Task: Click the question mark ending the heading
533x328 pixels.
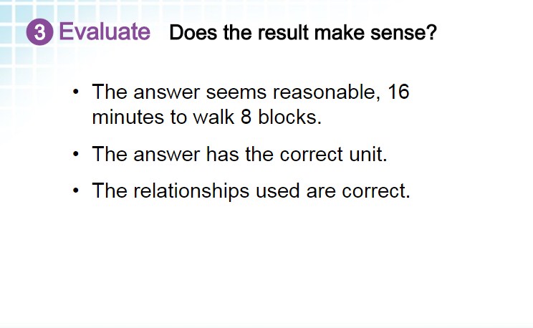Action: point(431,32)
